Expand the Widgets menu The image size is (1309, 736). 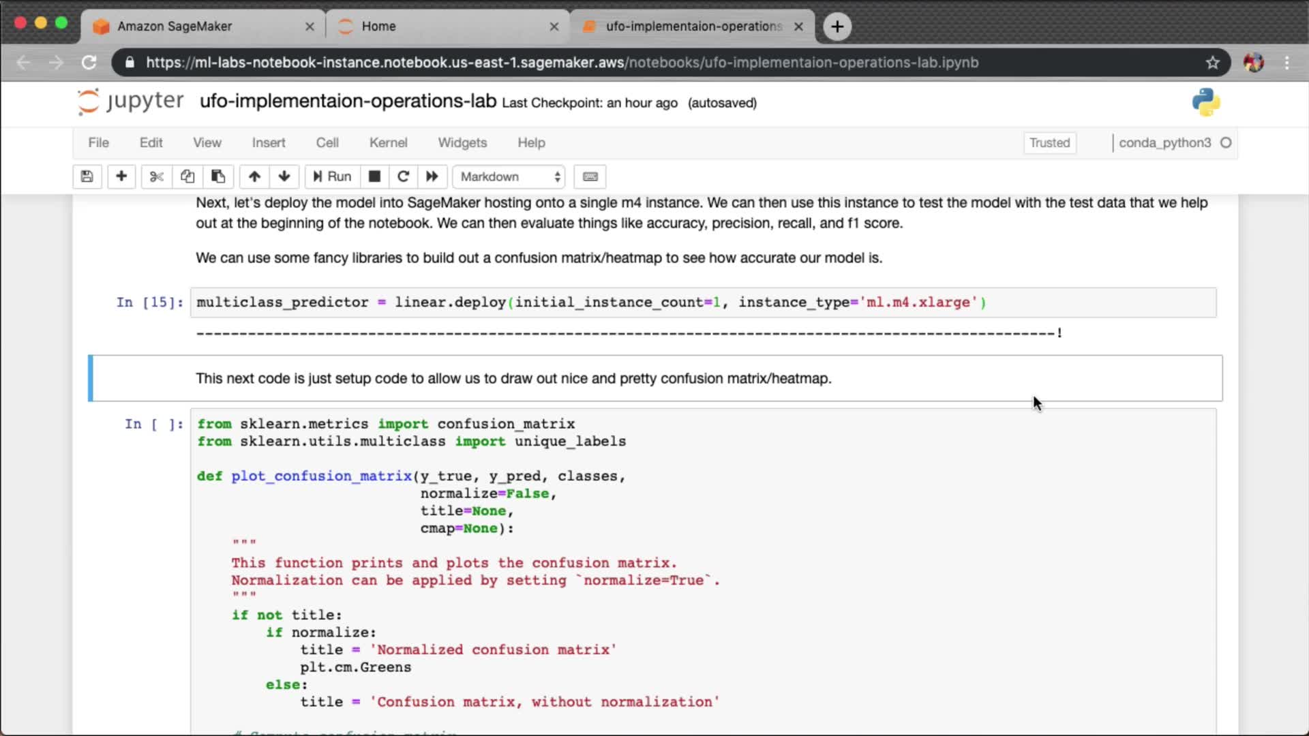[x=462, y=142]
